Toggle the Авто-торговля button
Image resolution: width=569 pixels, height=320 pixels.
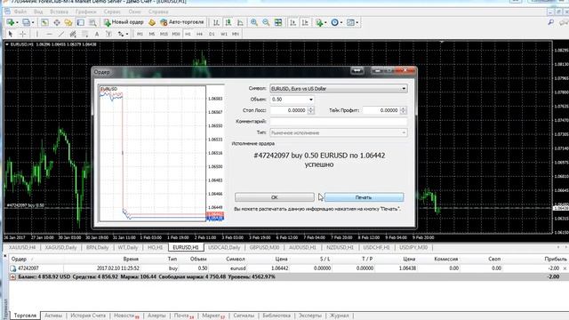click(182, 22)
